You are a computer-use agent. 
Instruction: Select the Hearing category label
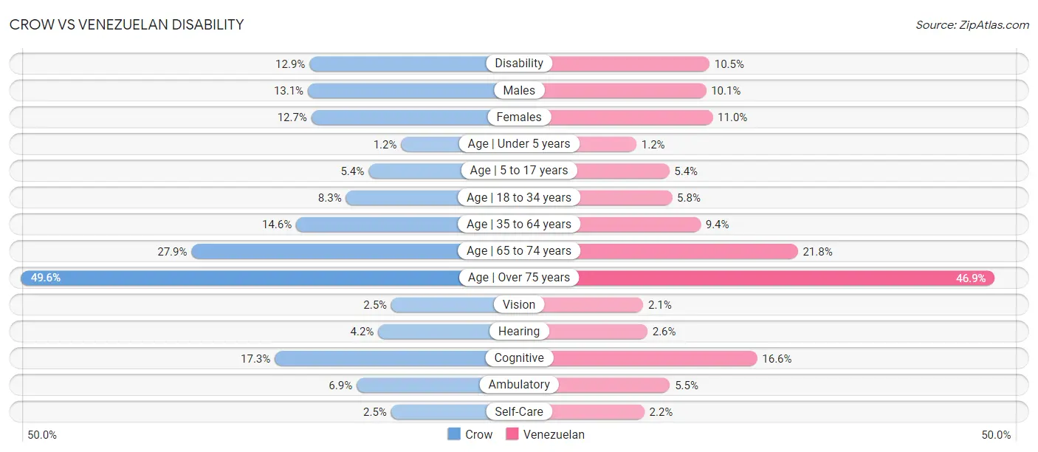[x=519, y=332]
